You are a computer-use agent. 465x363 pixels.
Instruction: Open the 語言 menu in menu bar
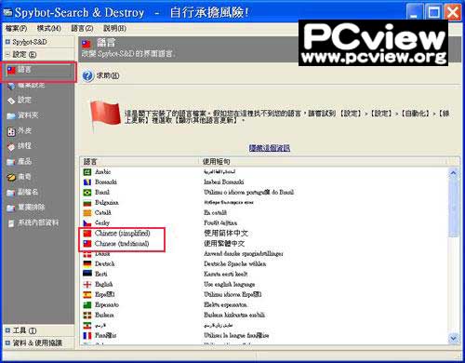tap(82, 29)
